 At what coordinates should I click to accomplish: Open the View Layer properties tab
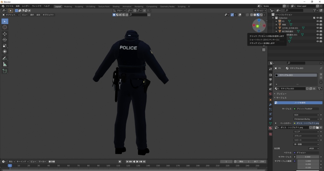271,85
